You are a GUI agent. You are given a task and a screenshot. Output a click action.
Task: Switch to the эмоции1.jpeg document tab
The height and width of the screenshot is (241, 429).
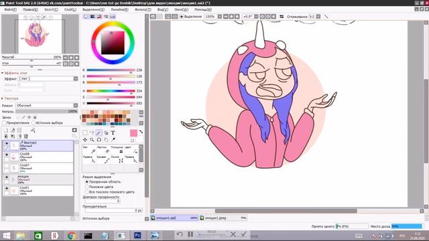point(223,218)
